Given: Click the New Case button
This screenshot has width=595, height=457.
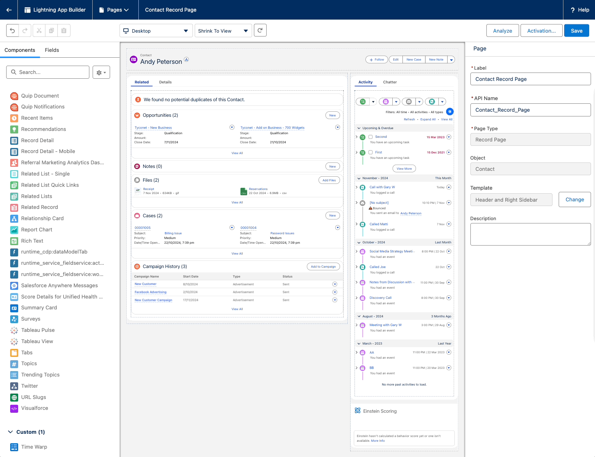Looking at the screenshot, I should [414, 59].
